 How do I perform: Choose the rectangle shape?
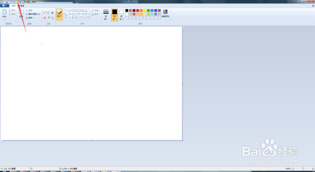76,11
